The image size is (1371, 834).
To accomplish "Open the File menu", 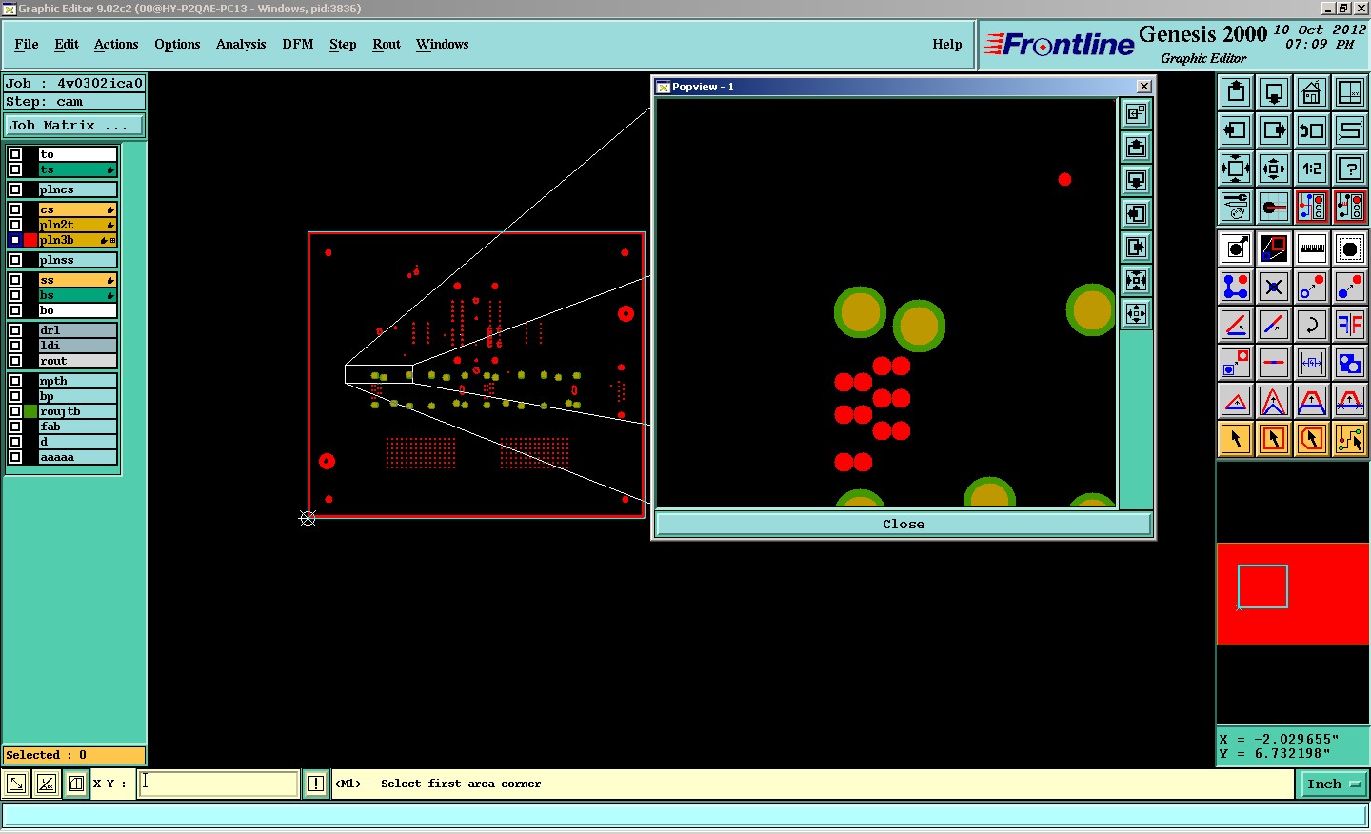I will tap(27, 44).
